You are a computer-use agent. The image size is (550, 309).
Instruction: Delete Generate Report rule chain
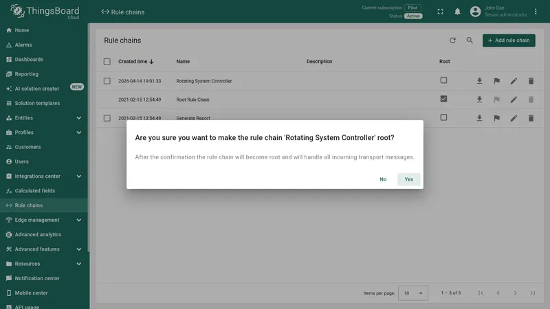click(x=531, y=118)
